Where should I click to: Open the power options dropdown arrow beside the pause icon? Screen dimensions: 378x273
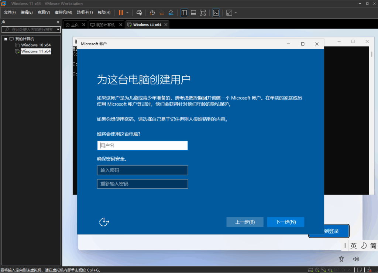pos(127,13)
